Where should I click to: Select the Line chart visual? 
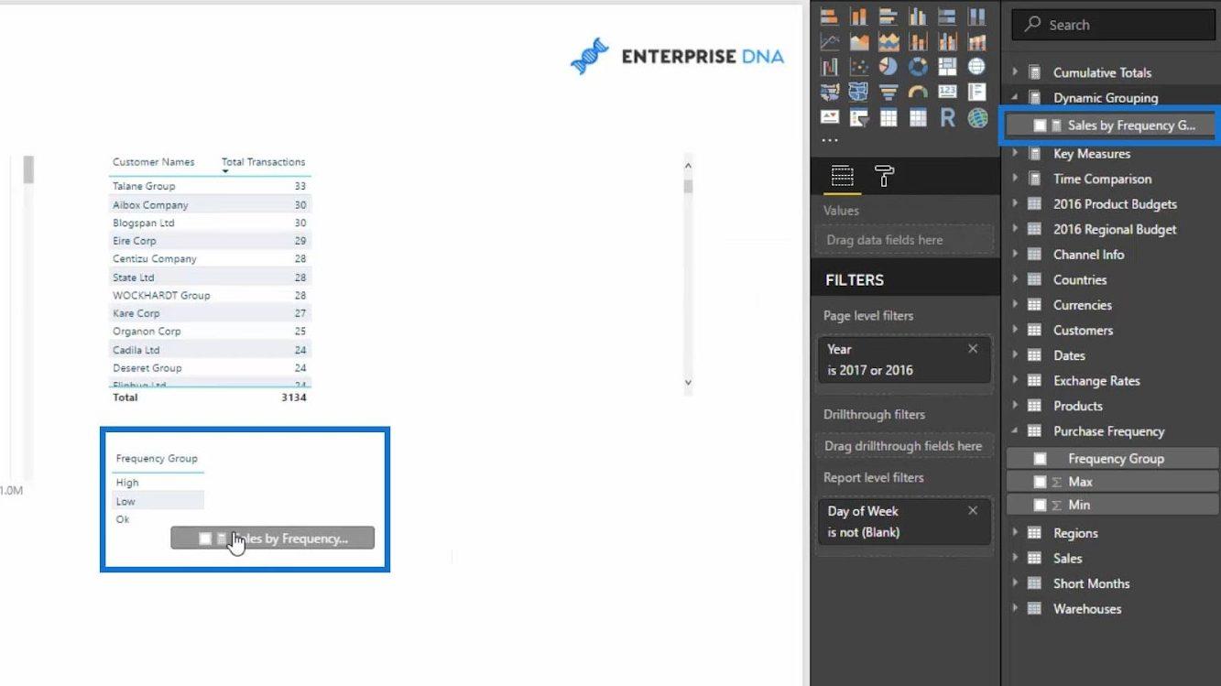[x=829, y=41]
